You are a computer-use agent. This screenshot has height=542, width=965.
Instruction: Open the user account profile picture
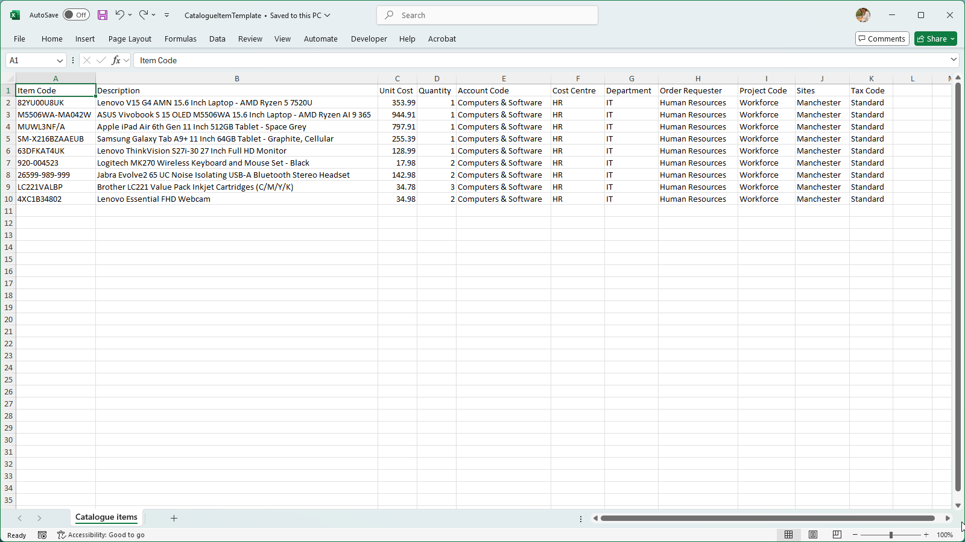[863, 15]
